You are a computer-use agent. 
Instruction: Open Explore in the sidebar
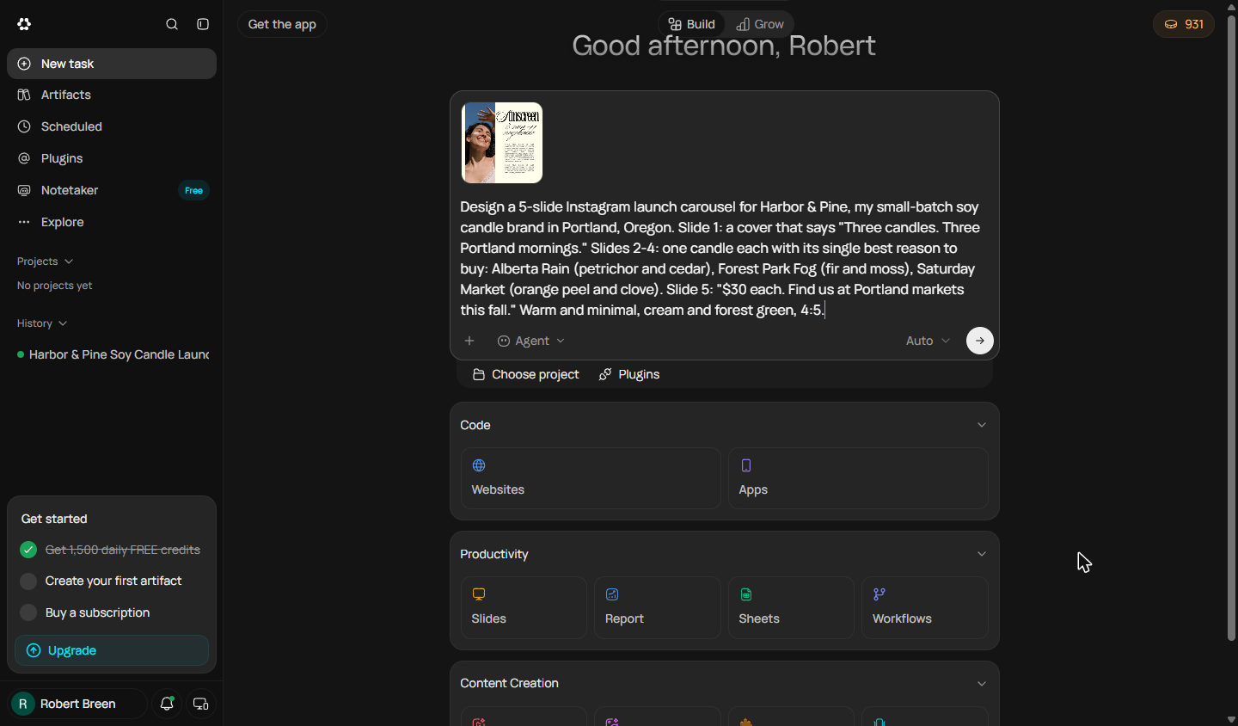pyautogui.click(x=112, y=222)
